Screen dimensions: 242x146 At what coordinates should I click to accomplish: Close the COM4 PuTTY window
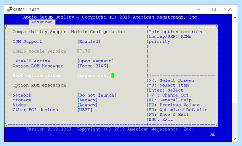(230, 10)
